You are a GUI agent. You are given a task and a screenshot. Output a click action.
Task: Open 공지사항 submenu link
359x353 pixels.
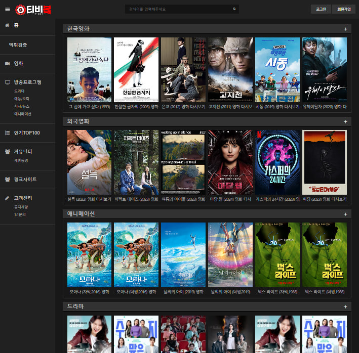(x=21, y=207)
